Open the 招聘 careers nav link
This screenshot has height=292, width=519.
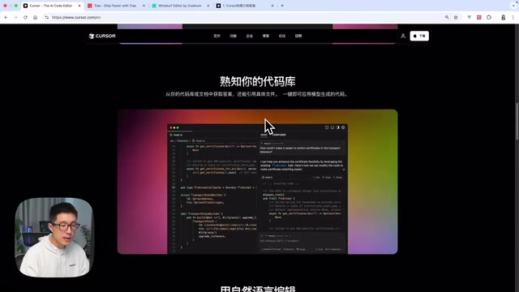(x=298, y=36)
